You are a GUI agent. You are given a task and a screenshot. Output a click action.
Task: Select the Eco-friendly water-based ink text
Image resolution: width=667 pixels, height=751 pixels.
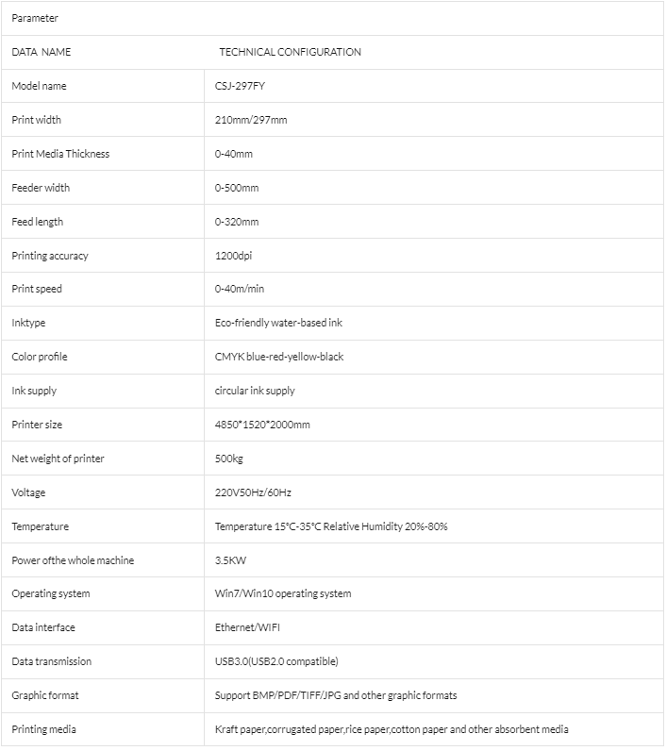pyautogui.click(x=278, y=323)
